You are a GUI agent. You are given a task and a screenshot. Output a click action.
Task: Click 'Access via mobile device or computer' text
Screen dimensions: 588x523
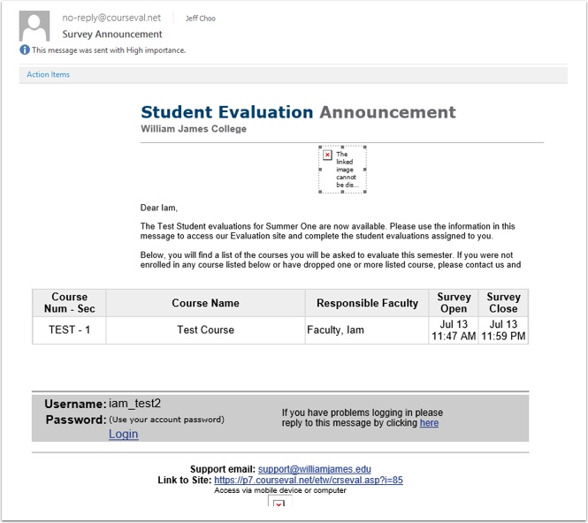pyautogui.click(x=280, y=490)
